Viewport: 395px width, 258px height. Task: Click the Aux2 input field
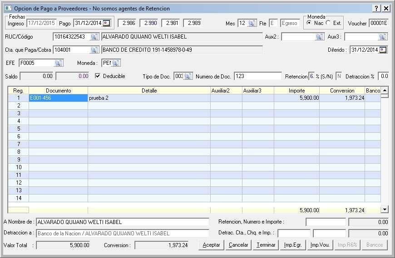(x=298, y=37)
